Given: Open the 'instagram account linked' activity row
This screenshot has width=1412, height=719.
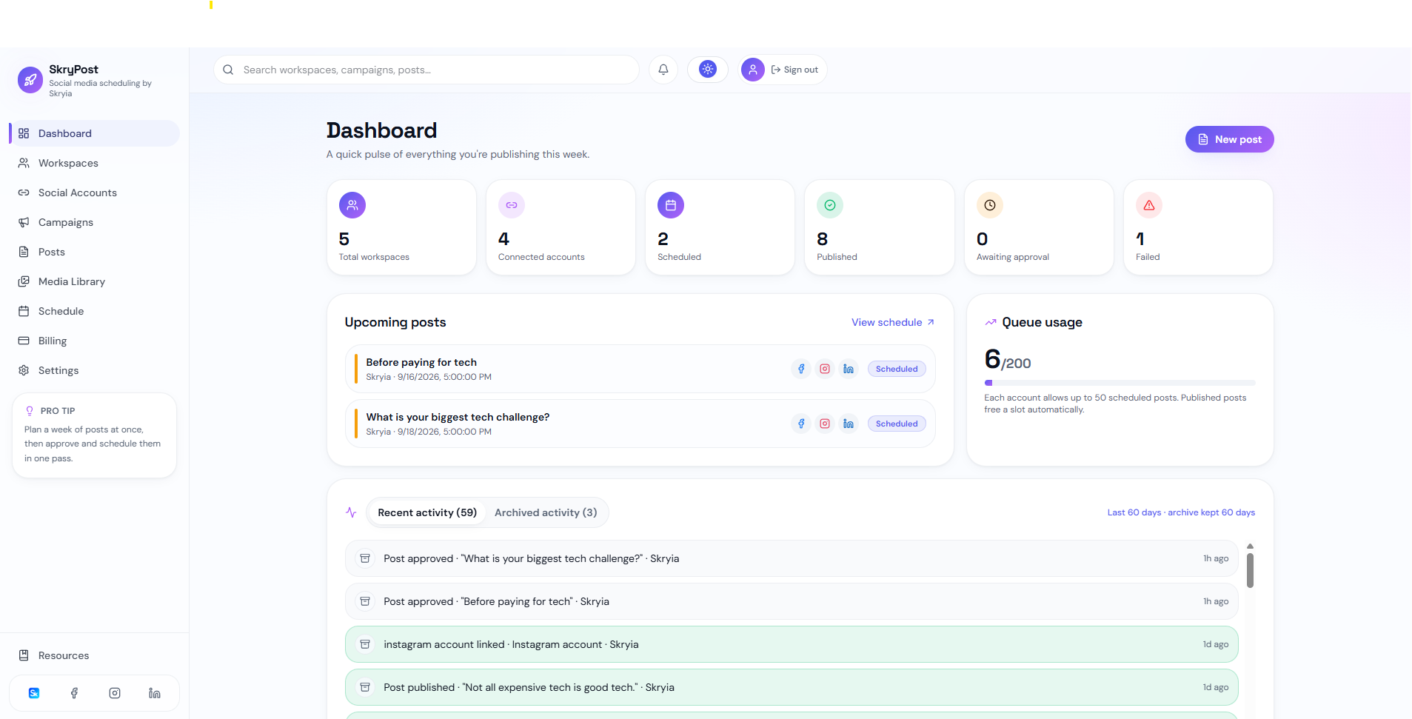Looking at the screenshot, I should (792, 644).
